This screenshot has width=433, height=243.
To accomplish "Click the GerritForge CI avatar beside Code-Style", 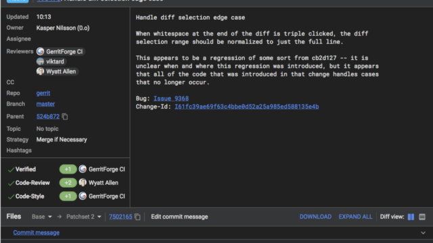I will (x=83, y=196).
